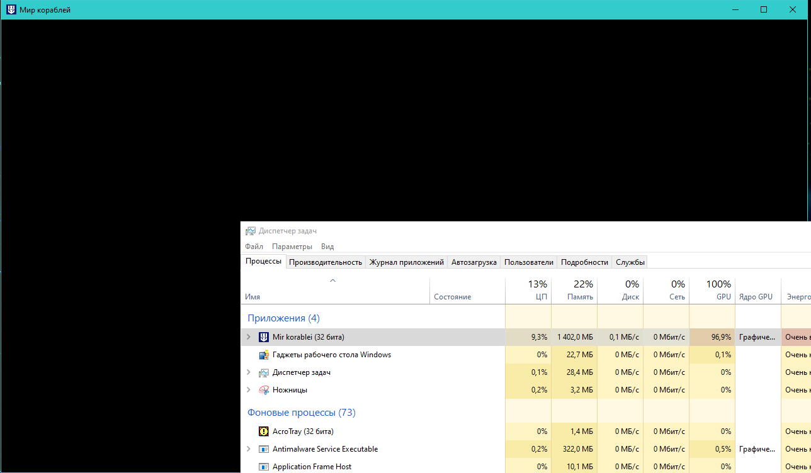Select the AcroTray (32 бита) row
The height and width of the screenshot is (473, 811).
click(526, 431)
